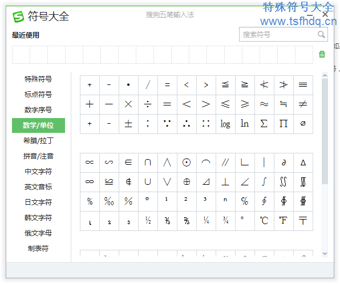Open the 韩文字符 category
Screen dimensions: 340x284
click(38, 218)
